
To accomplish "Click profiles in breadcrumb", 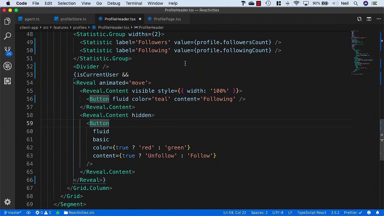I will [80, 27].
